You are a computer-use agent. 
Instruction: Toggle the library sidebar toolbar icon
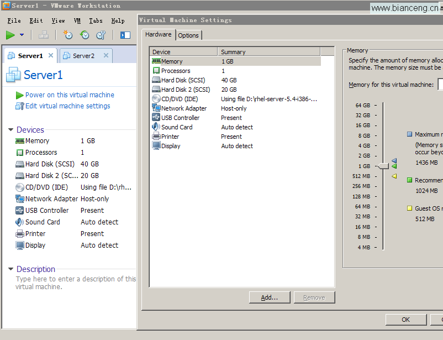click(125, 35)
